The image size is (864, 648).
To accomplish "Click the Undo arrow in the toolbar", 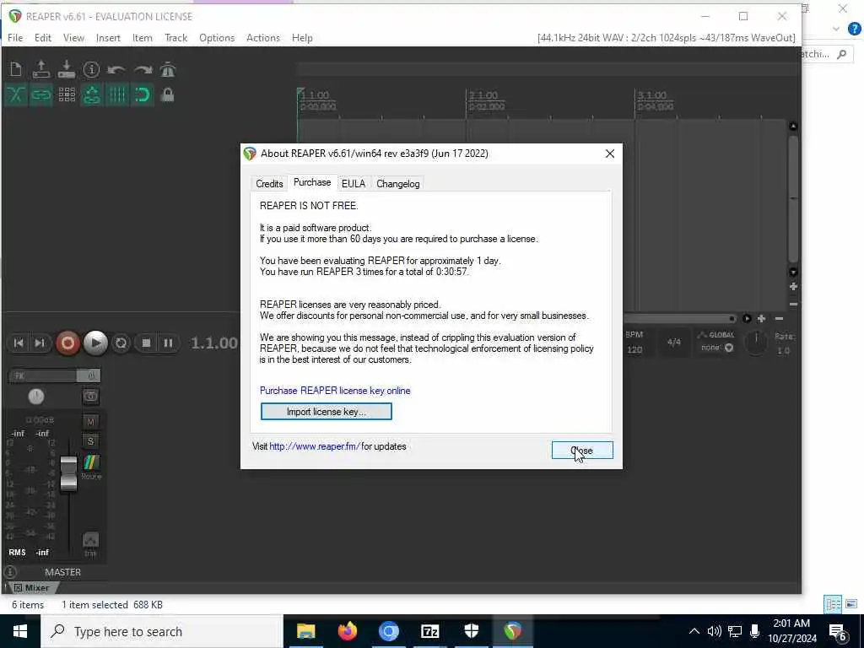I will pos(116,69).
